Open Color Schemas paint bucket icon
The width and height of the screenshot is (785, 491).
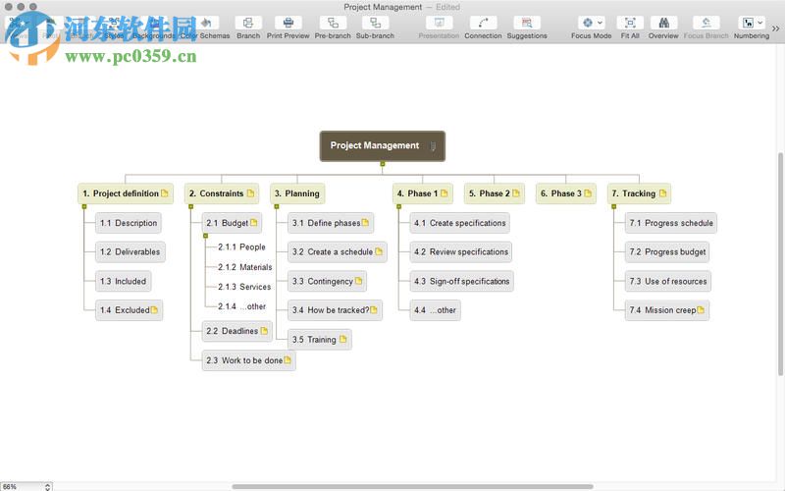pos(206,23)
